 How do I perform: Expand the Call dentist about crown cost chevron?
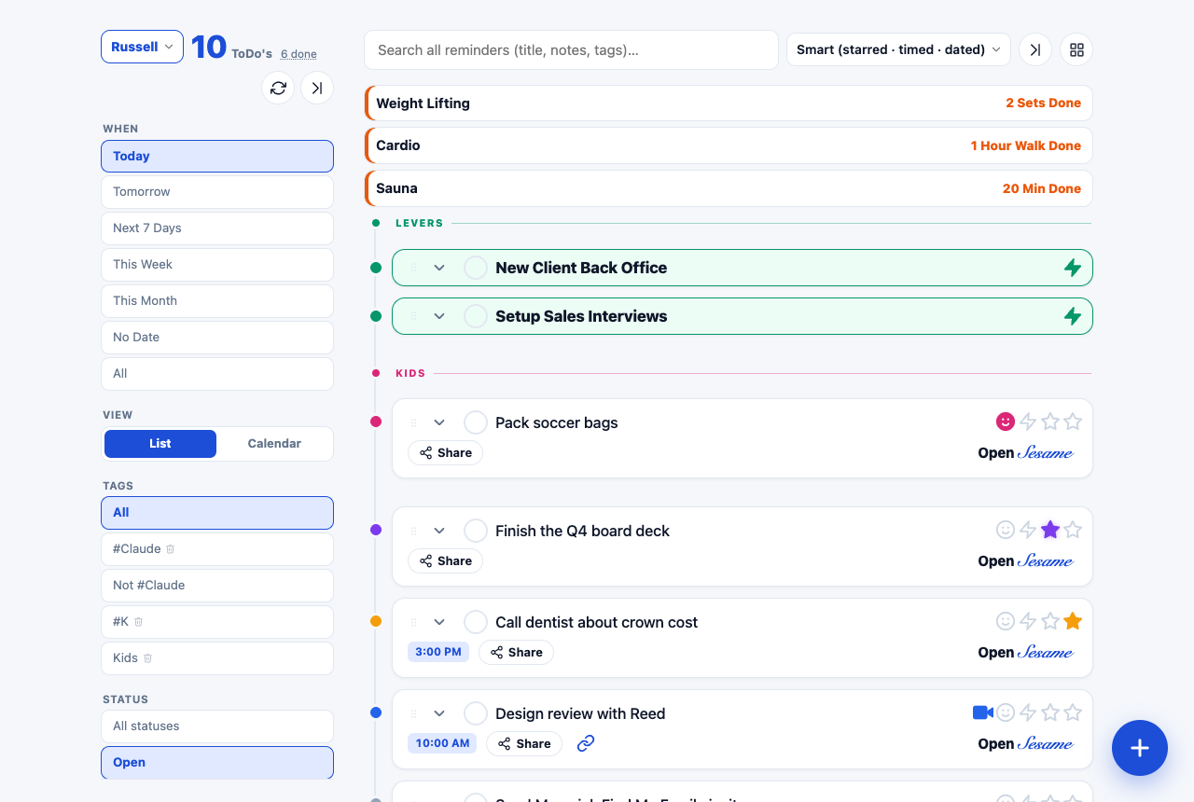click(x=439, y=622)
